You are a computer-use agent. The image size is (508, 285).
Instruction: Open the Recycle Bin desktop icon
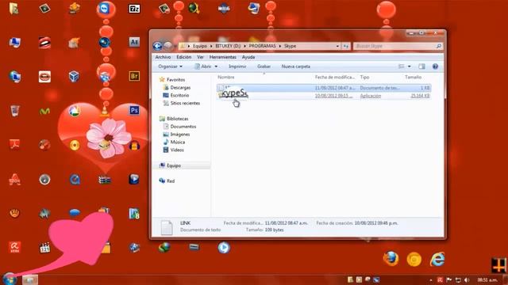point(14,111)
